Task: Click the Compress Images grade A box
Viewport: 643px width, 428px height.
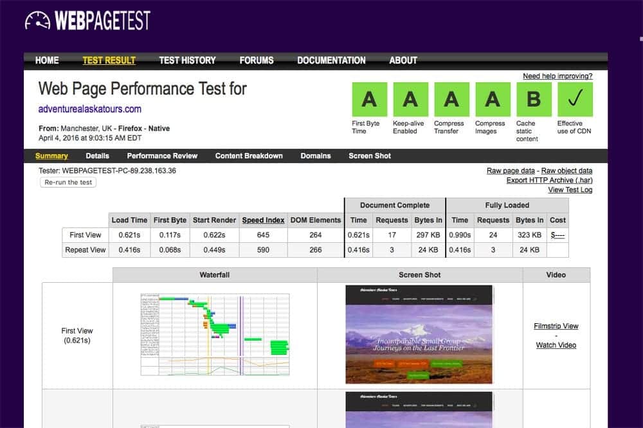Action: 493,99
